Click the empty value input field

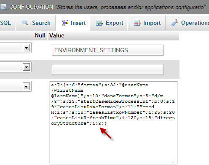pos(108,69)
